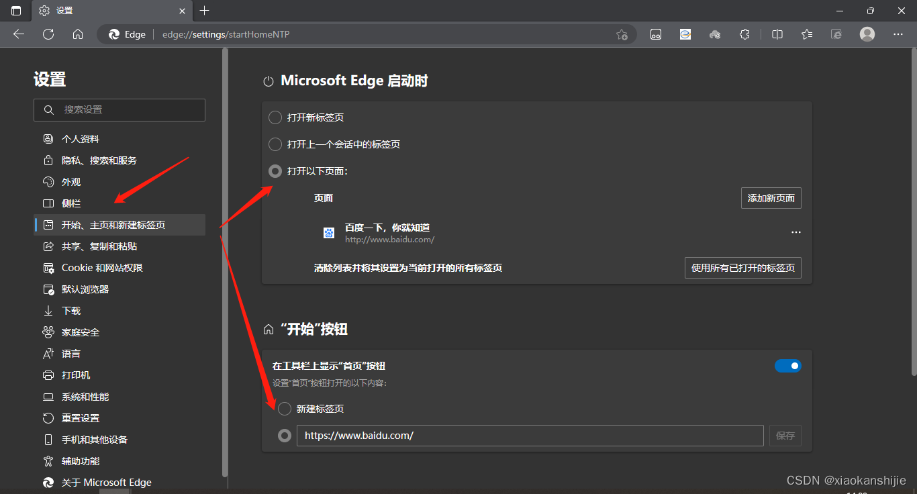Open the split screen icon in toolbar
The image size is (917, 494).
(x=777, y=34)
